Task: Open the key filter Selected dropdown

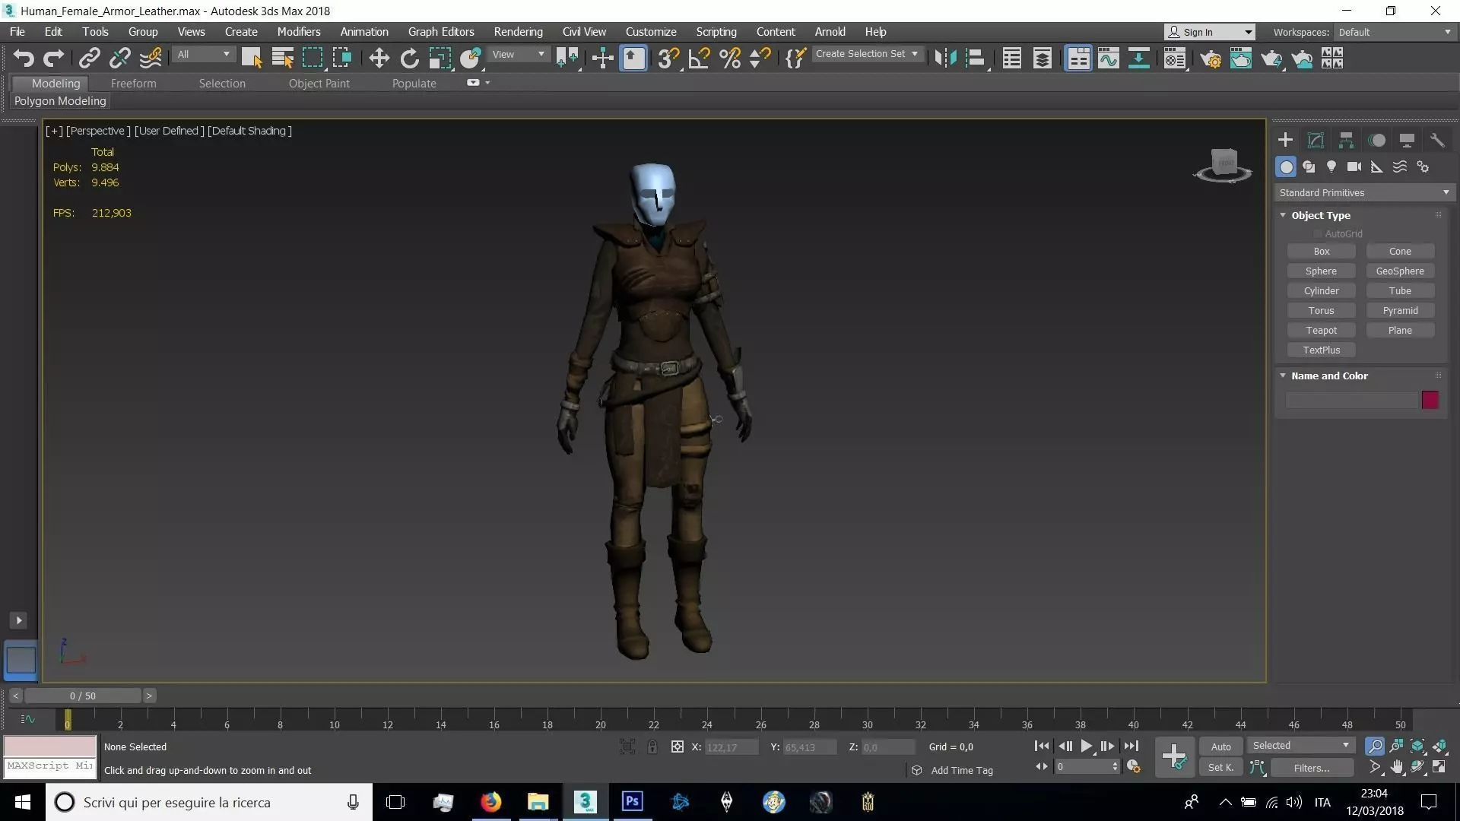Action: click(x=1301, y=746)
